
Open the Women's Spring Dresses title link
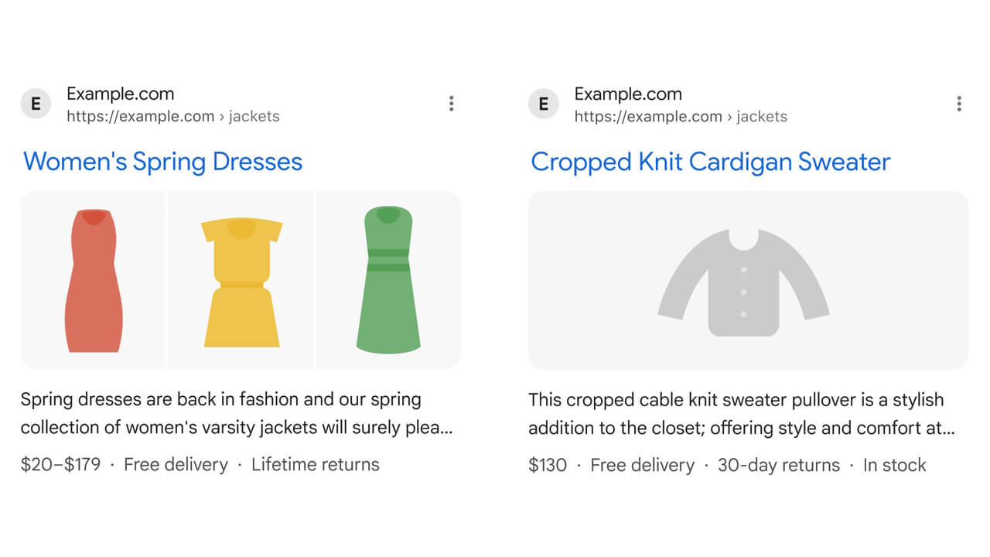pos(162,162)
